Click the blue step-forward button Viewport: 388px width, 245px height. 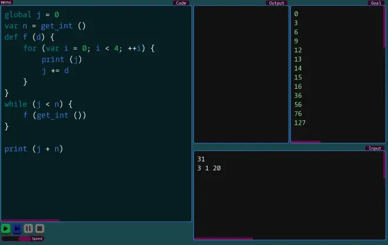coord(17,228)
